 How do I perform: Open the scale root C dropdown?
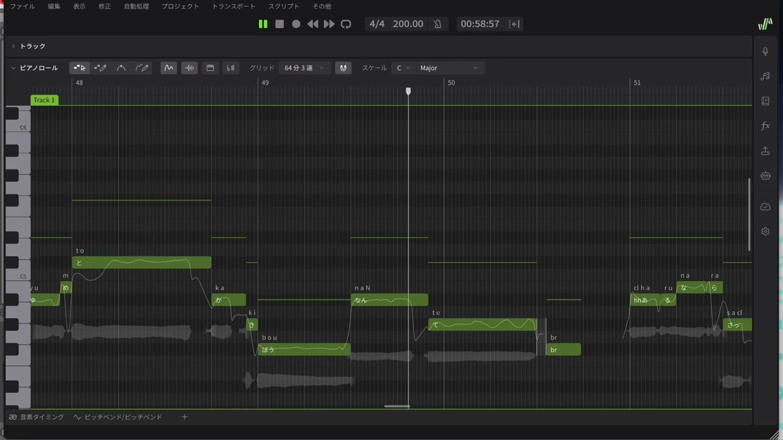403,68
